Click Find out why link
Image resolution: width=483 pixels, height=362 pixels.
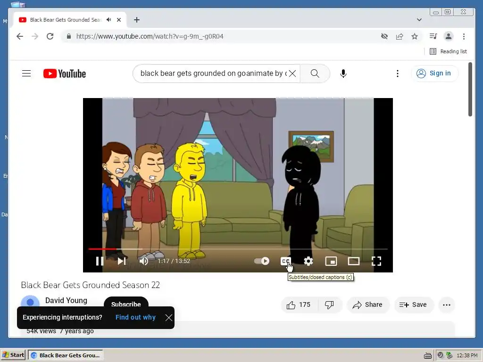135,317
